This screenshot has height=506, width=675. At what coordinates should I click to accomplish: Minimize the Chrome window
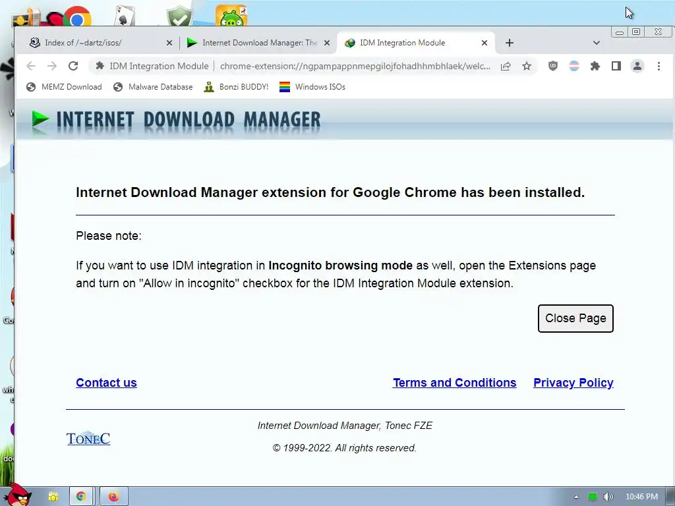[620, 32]
